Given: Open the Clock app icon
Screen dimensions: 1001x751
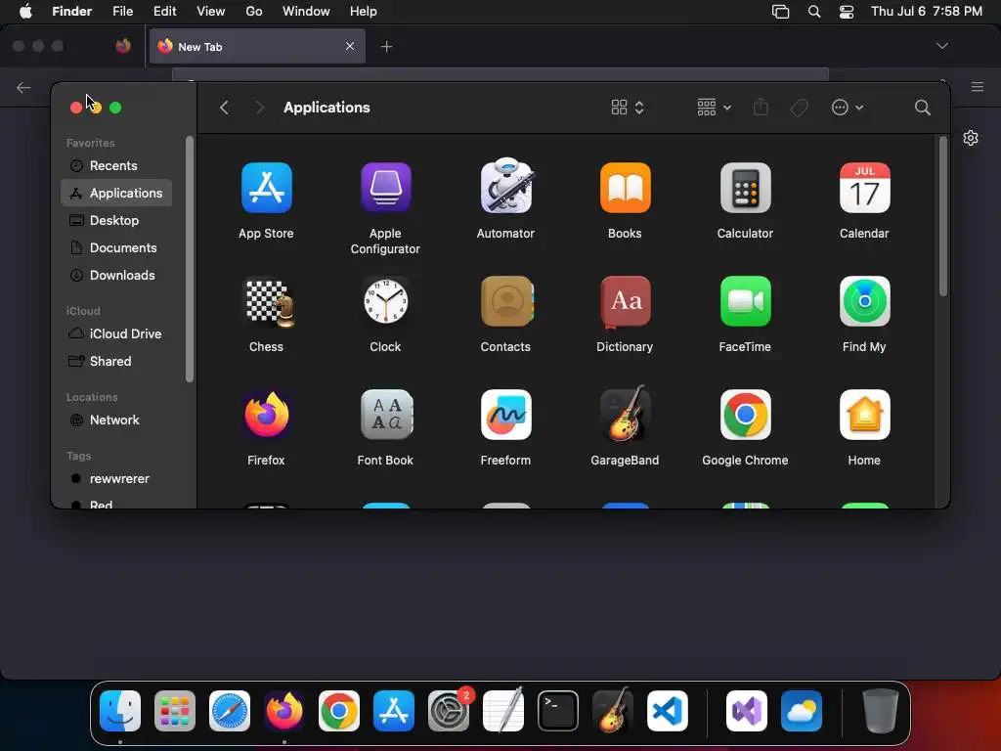Looking at the screenshot, I should pos(385,301).
